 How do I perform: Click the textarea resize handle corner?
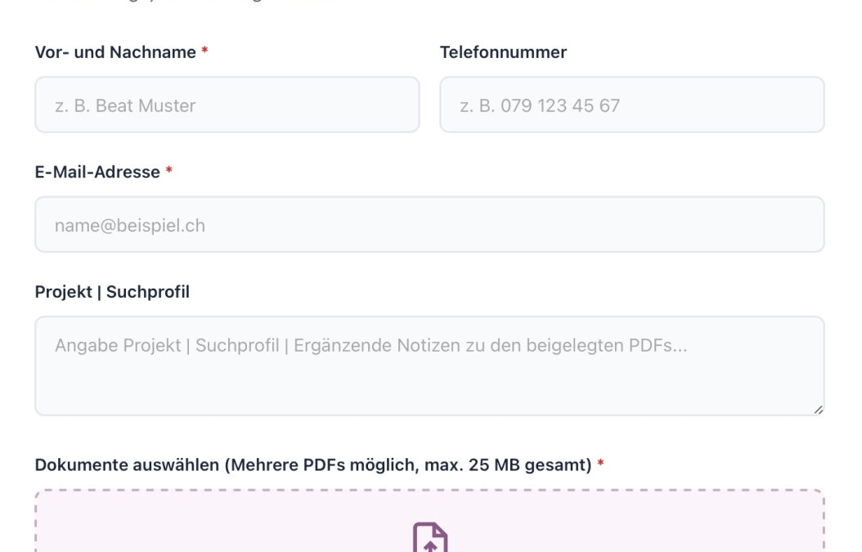pyautogui.click(x=818, y=410)
